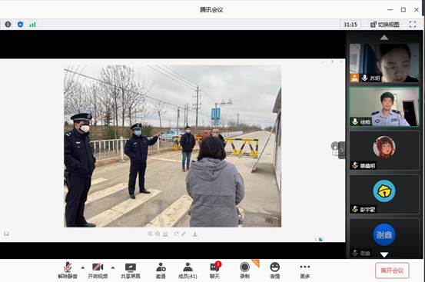Check the green network signal indicator
Viewport: 425px width, 282px height.
click(x=32, y=25)
